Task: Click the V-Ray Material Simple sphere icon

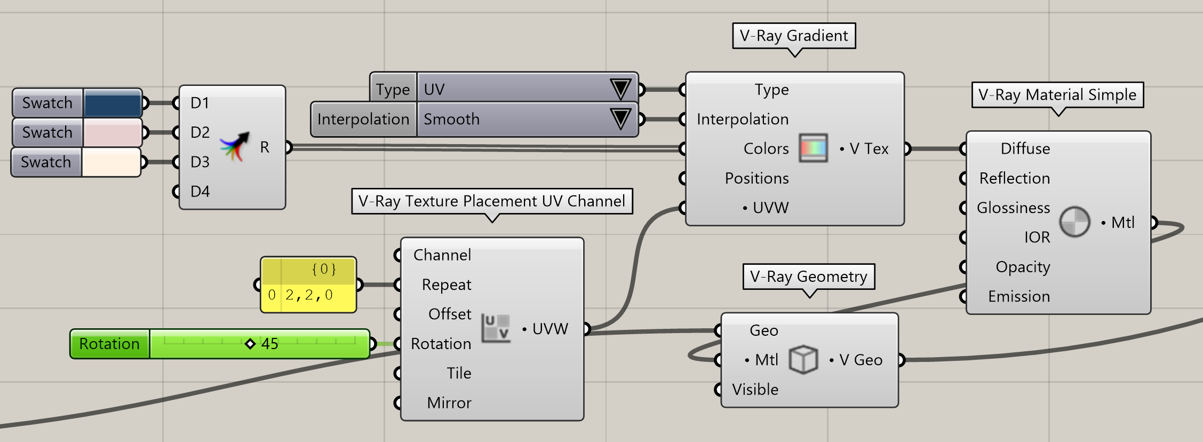Action: pyautogui.click(x=1074, y=222)
